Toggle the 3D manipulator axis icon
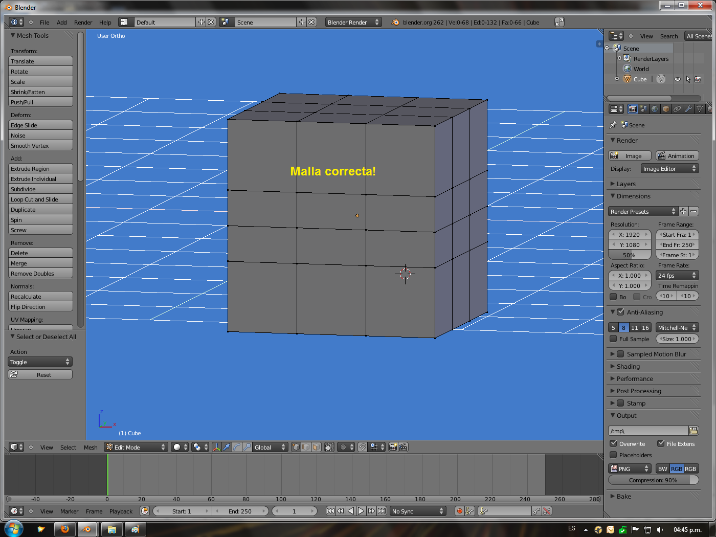This screenshot has width=716, height=537. tap(217, 447)
